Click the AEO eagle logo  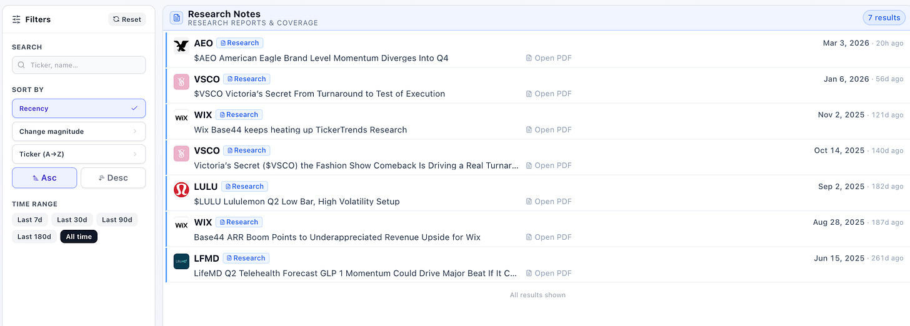coord(181,46)
